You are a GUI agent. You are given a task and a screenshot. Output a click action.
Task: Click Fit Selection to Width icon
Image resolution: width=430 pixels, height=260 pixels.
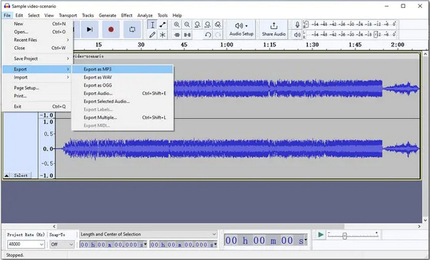[197, 25]
